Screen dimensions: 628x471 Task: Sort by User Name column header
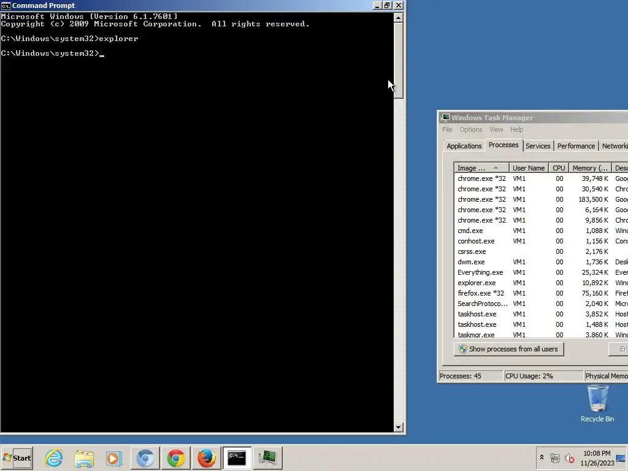tap(528, 168)
